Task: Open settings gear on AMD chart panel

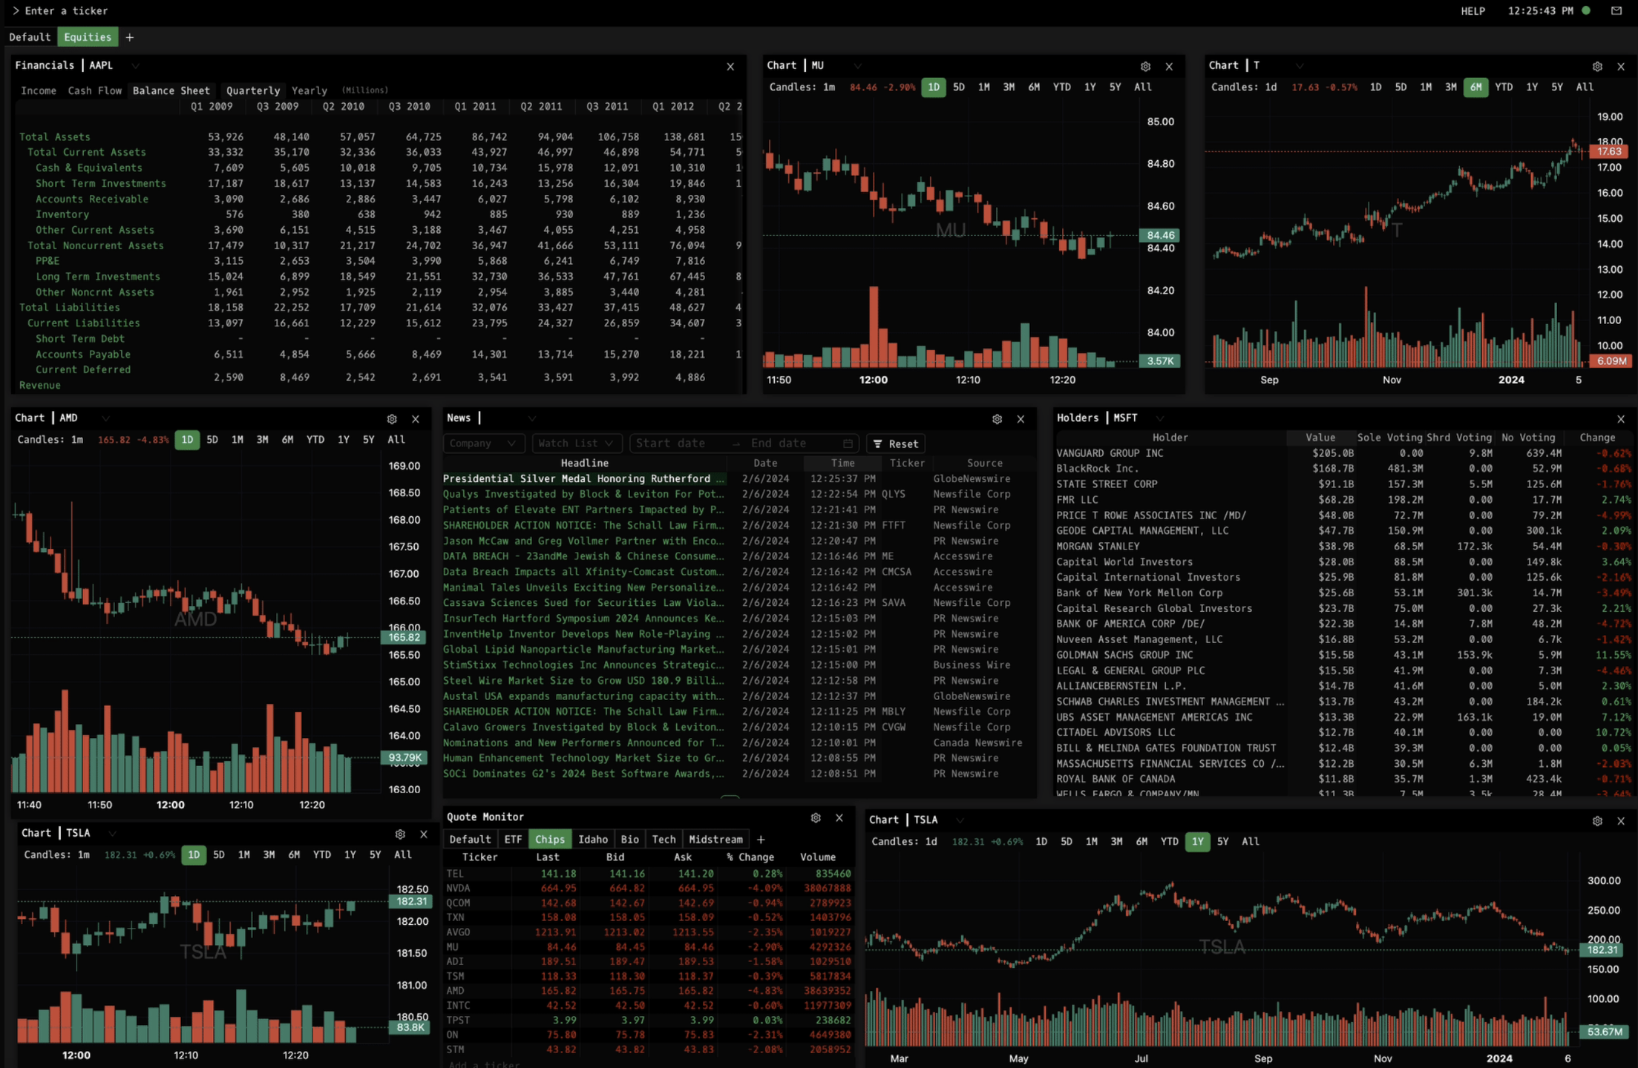Action: tap(392, 419)
